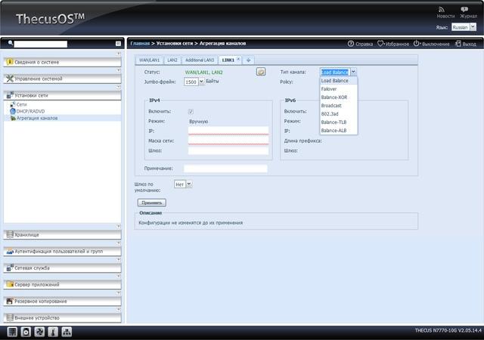Focus the IPv4 IP input field
484x340 pixels.
point(228,131)
